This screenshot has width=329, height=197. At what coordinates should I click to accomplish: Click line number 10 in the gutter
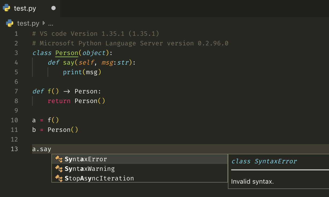[x=14, y=120]
